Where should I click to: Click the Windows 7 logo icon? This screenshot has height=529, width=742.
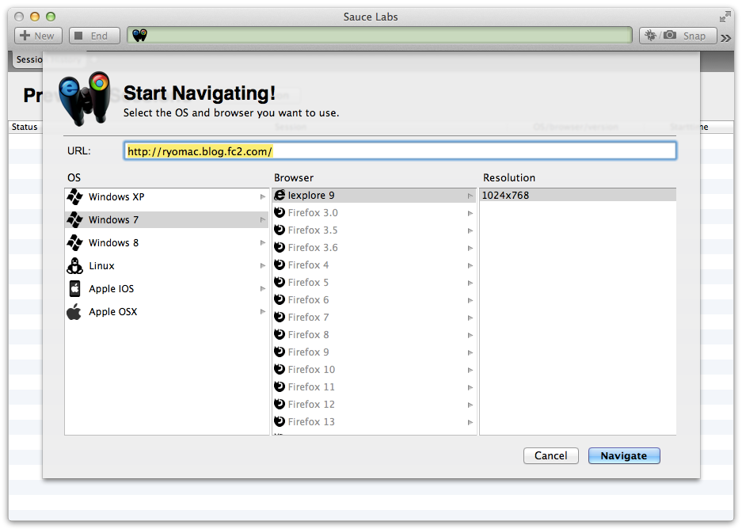[74, 219]
